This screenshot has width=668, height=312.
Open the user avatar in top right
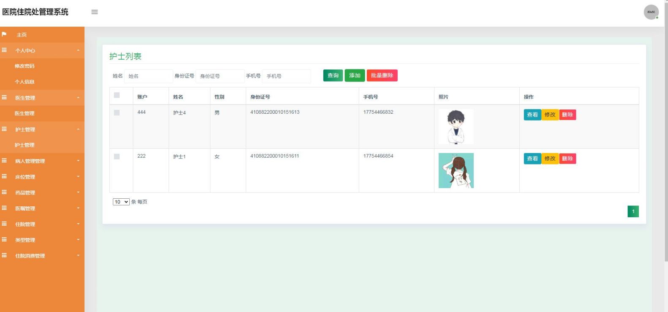click(651, 12)
